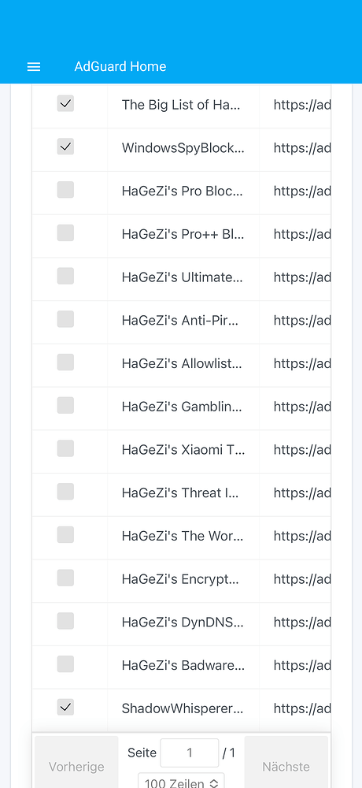This screenshot has height=788, width=362.
Task: Open the AdGuard Home title link
Action: click(120, 66)
